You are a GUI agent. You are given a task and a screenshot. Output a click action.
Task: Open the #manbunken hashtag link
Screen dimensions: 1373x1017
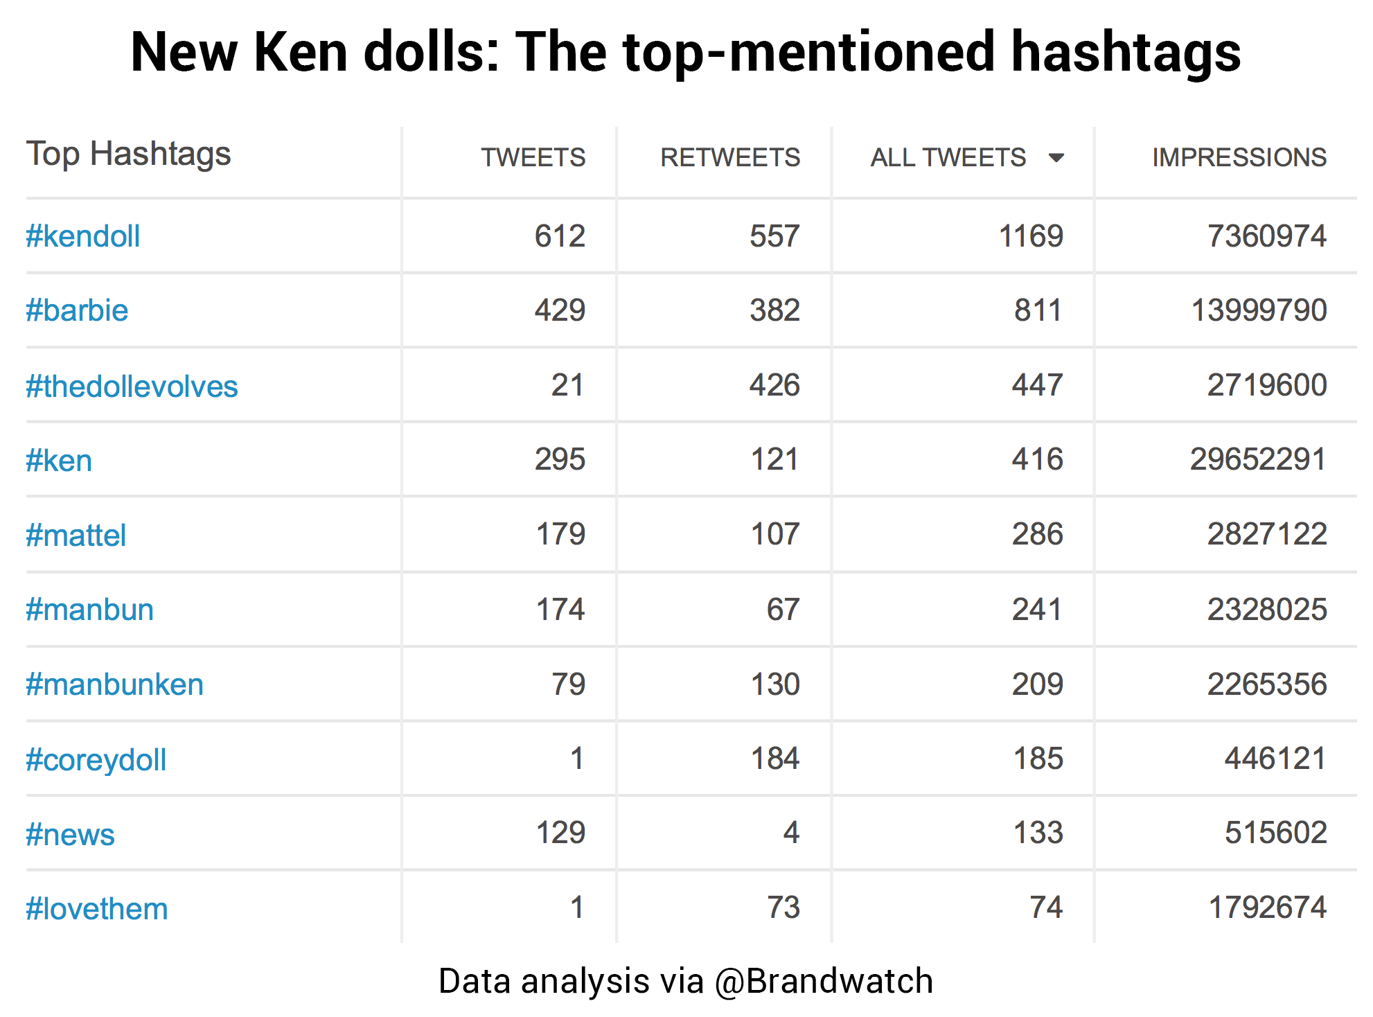point(114,684)
